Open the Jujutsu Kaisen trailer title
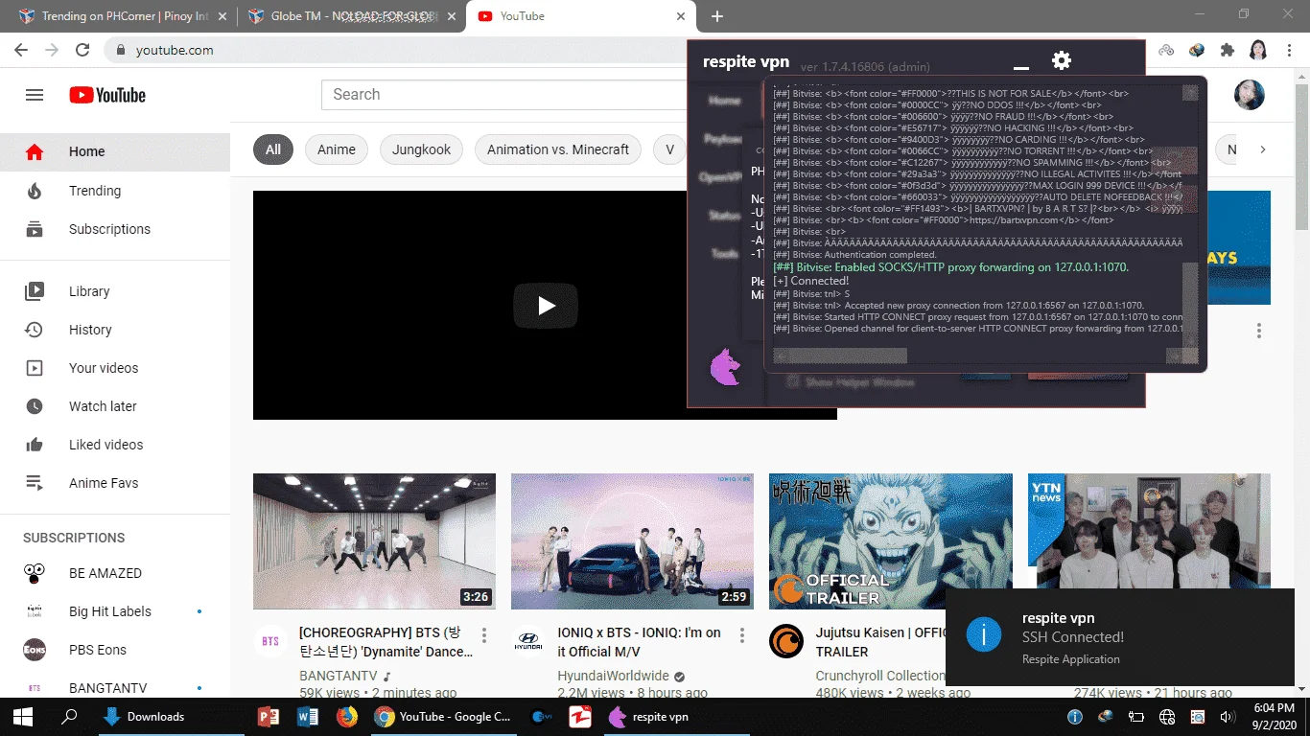 (x=880, y=642)
